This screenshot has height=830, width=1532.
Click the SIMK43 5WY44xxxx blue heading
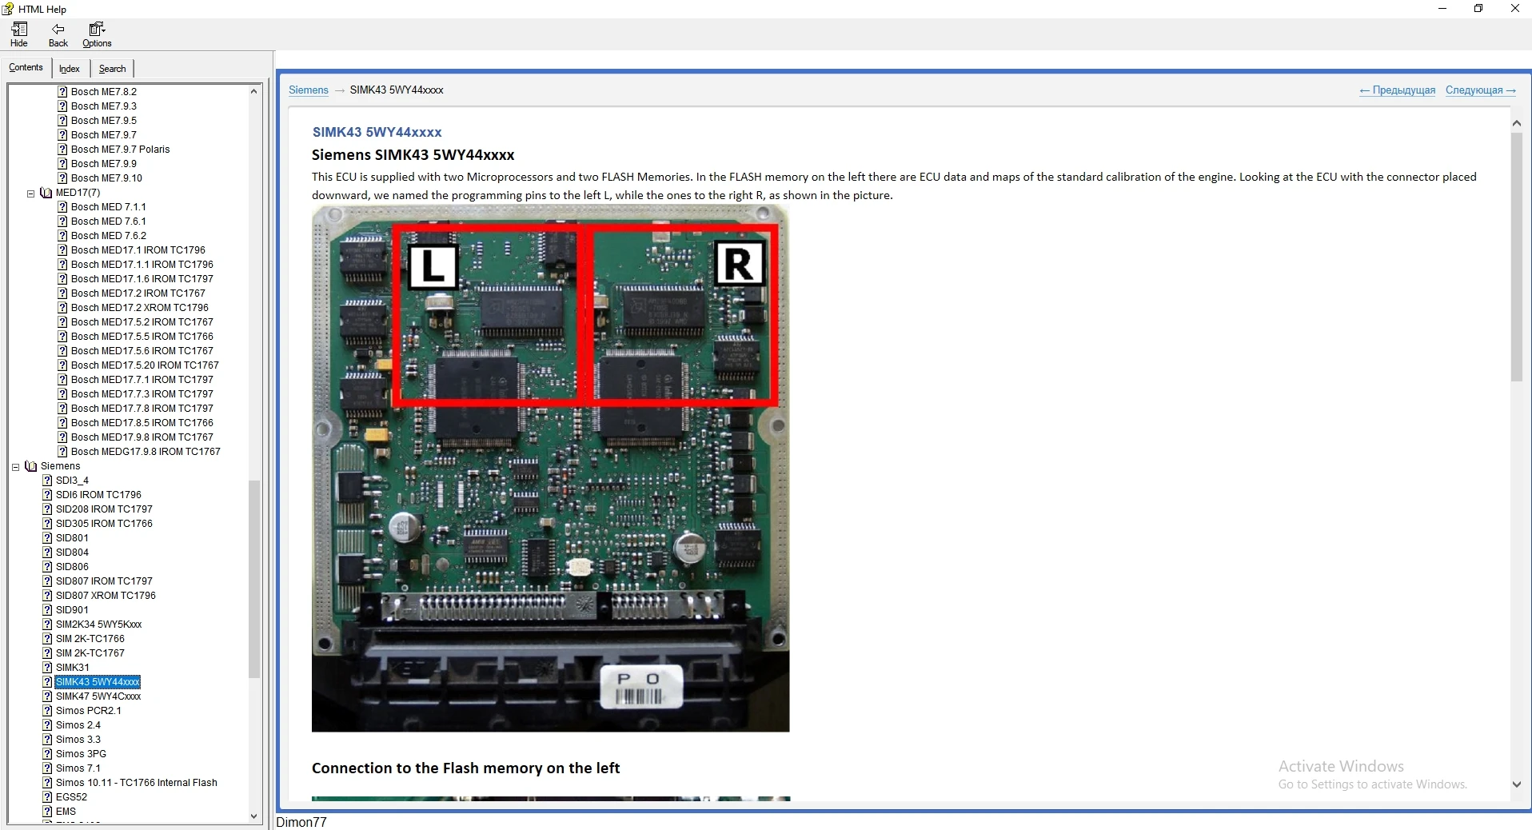(x=377, y=132)
